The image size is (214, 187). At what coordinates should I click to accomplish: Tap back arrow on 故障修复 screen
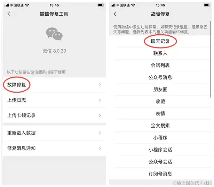pos(115,14)
